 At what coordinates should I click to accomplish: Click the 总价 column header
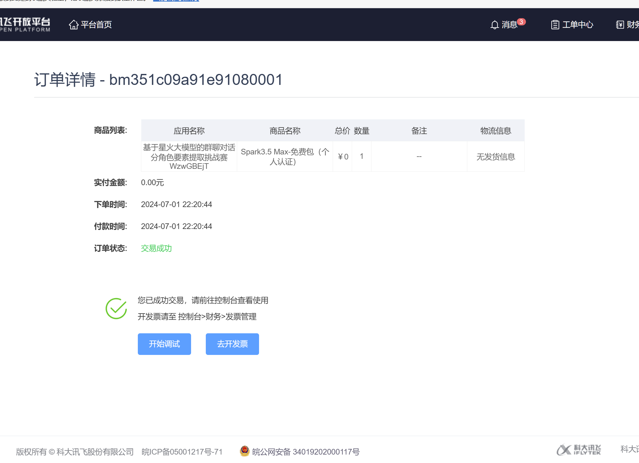tap(342, 131)
